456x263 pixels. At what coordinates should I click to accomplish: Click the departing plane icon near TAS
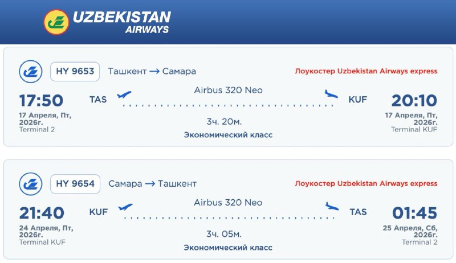click(124, 95)
